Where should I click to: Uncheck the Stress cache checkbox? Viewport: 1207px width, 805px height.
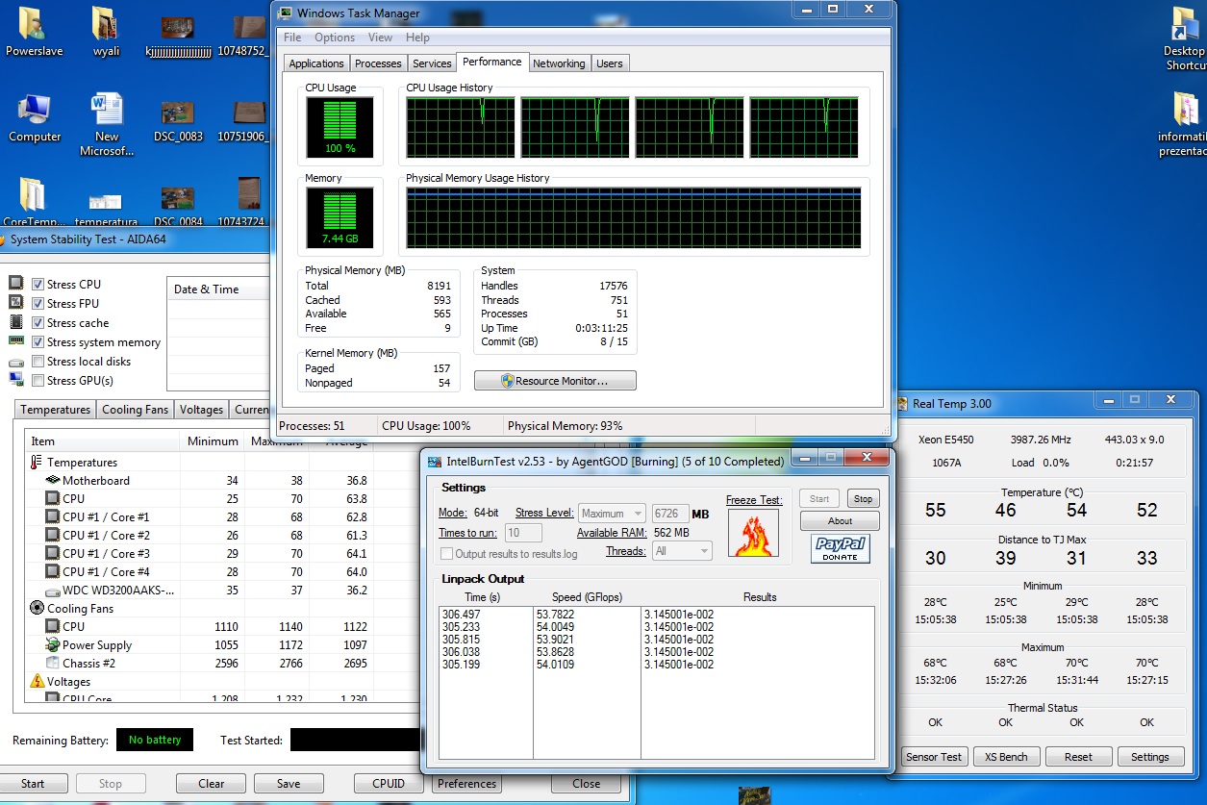[38, 323]
